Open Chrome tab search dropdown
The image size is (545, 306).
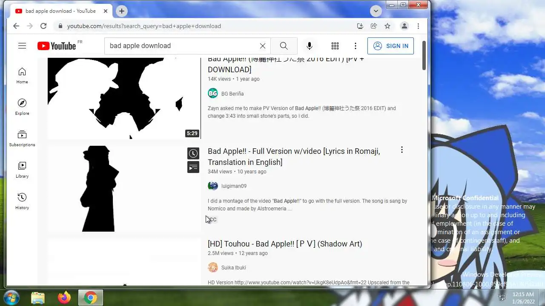pos(376,11)
